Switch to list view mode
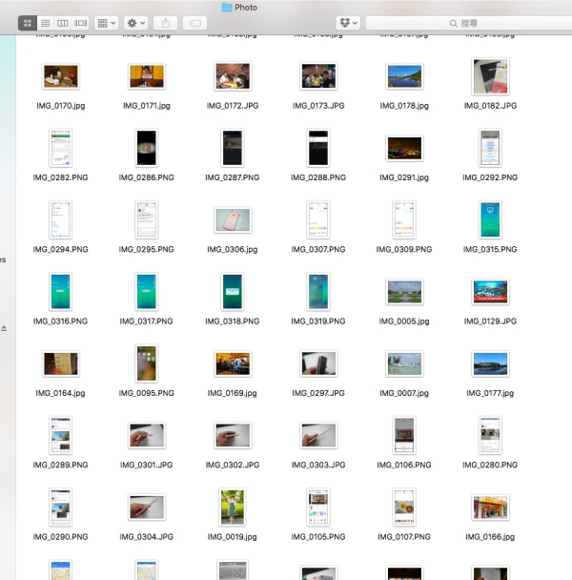Viewport: 572px width, 580px height. click(46, 23)
